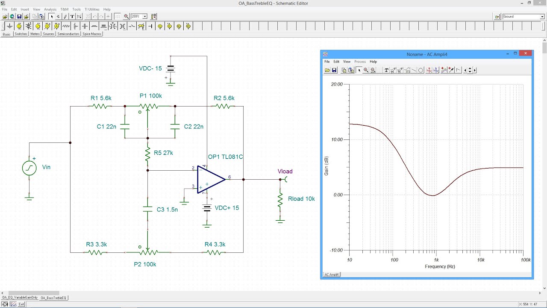
Task: Click the left arrow in the AC Ampli4 toolbar
Action: click(465, 70)
